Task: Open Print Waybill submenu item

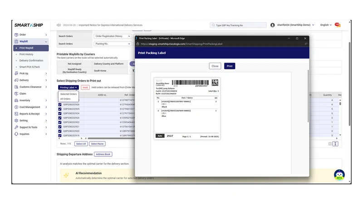Action: [x=31, y=48]
